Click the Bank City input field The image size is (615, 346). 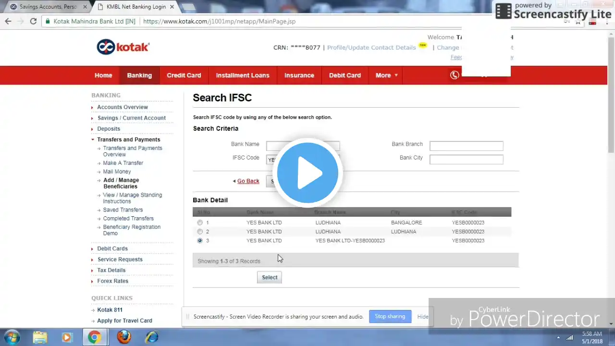[x=467, y=159]
